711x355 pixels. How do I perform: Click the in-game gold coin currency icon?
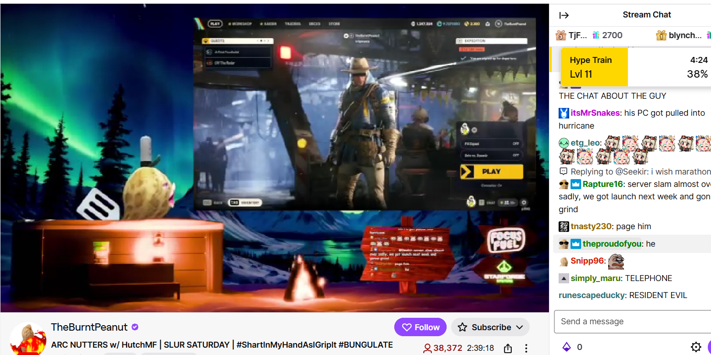coord(466,23)
